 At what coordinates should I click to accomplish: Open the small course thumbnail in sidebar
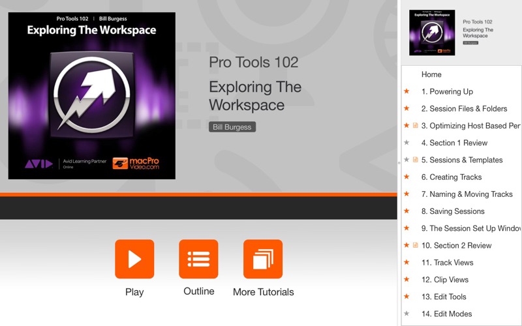pyautogui.click(x=432, y=33)
